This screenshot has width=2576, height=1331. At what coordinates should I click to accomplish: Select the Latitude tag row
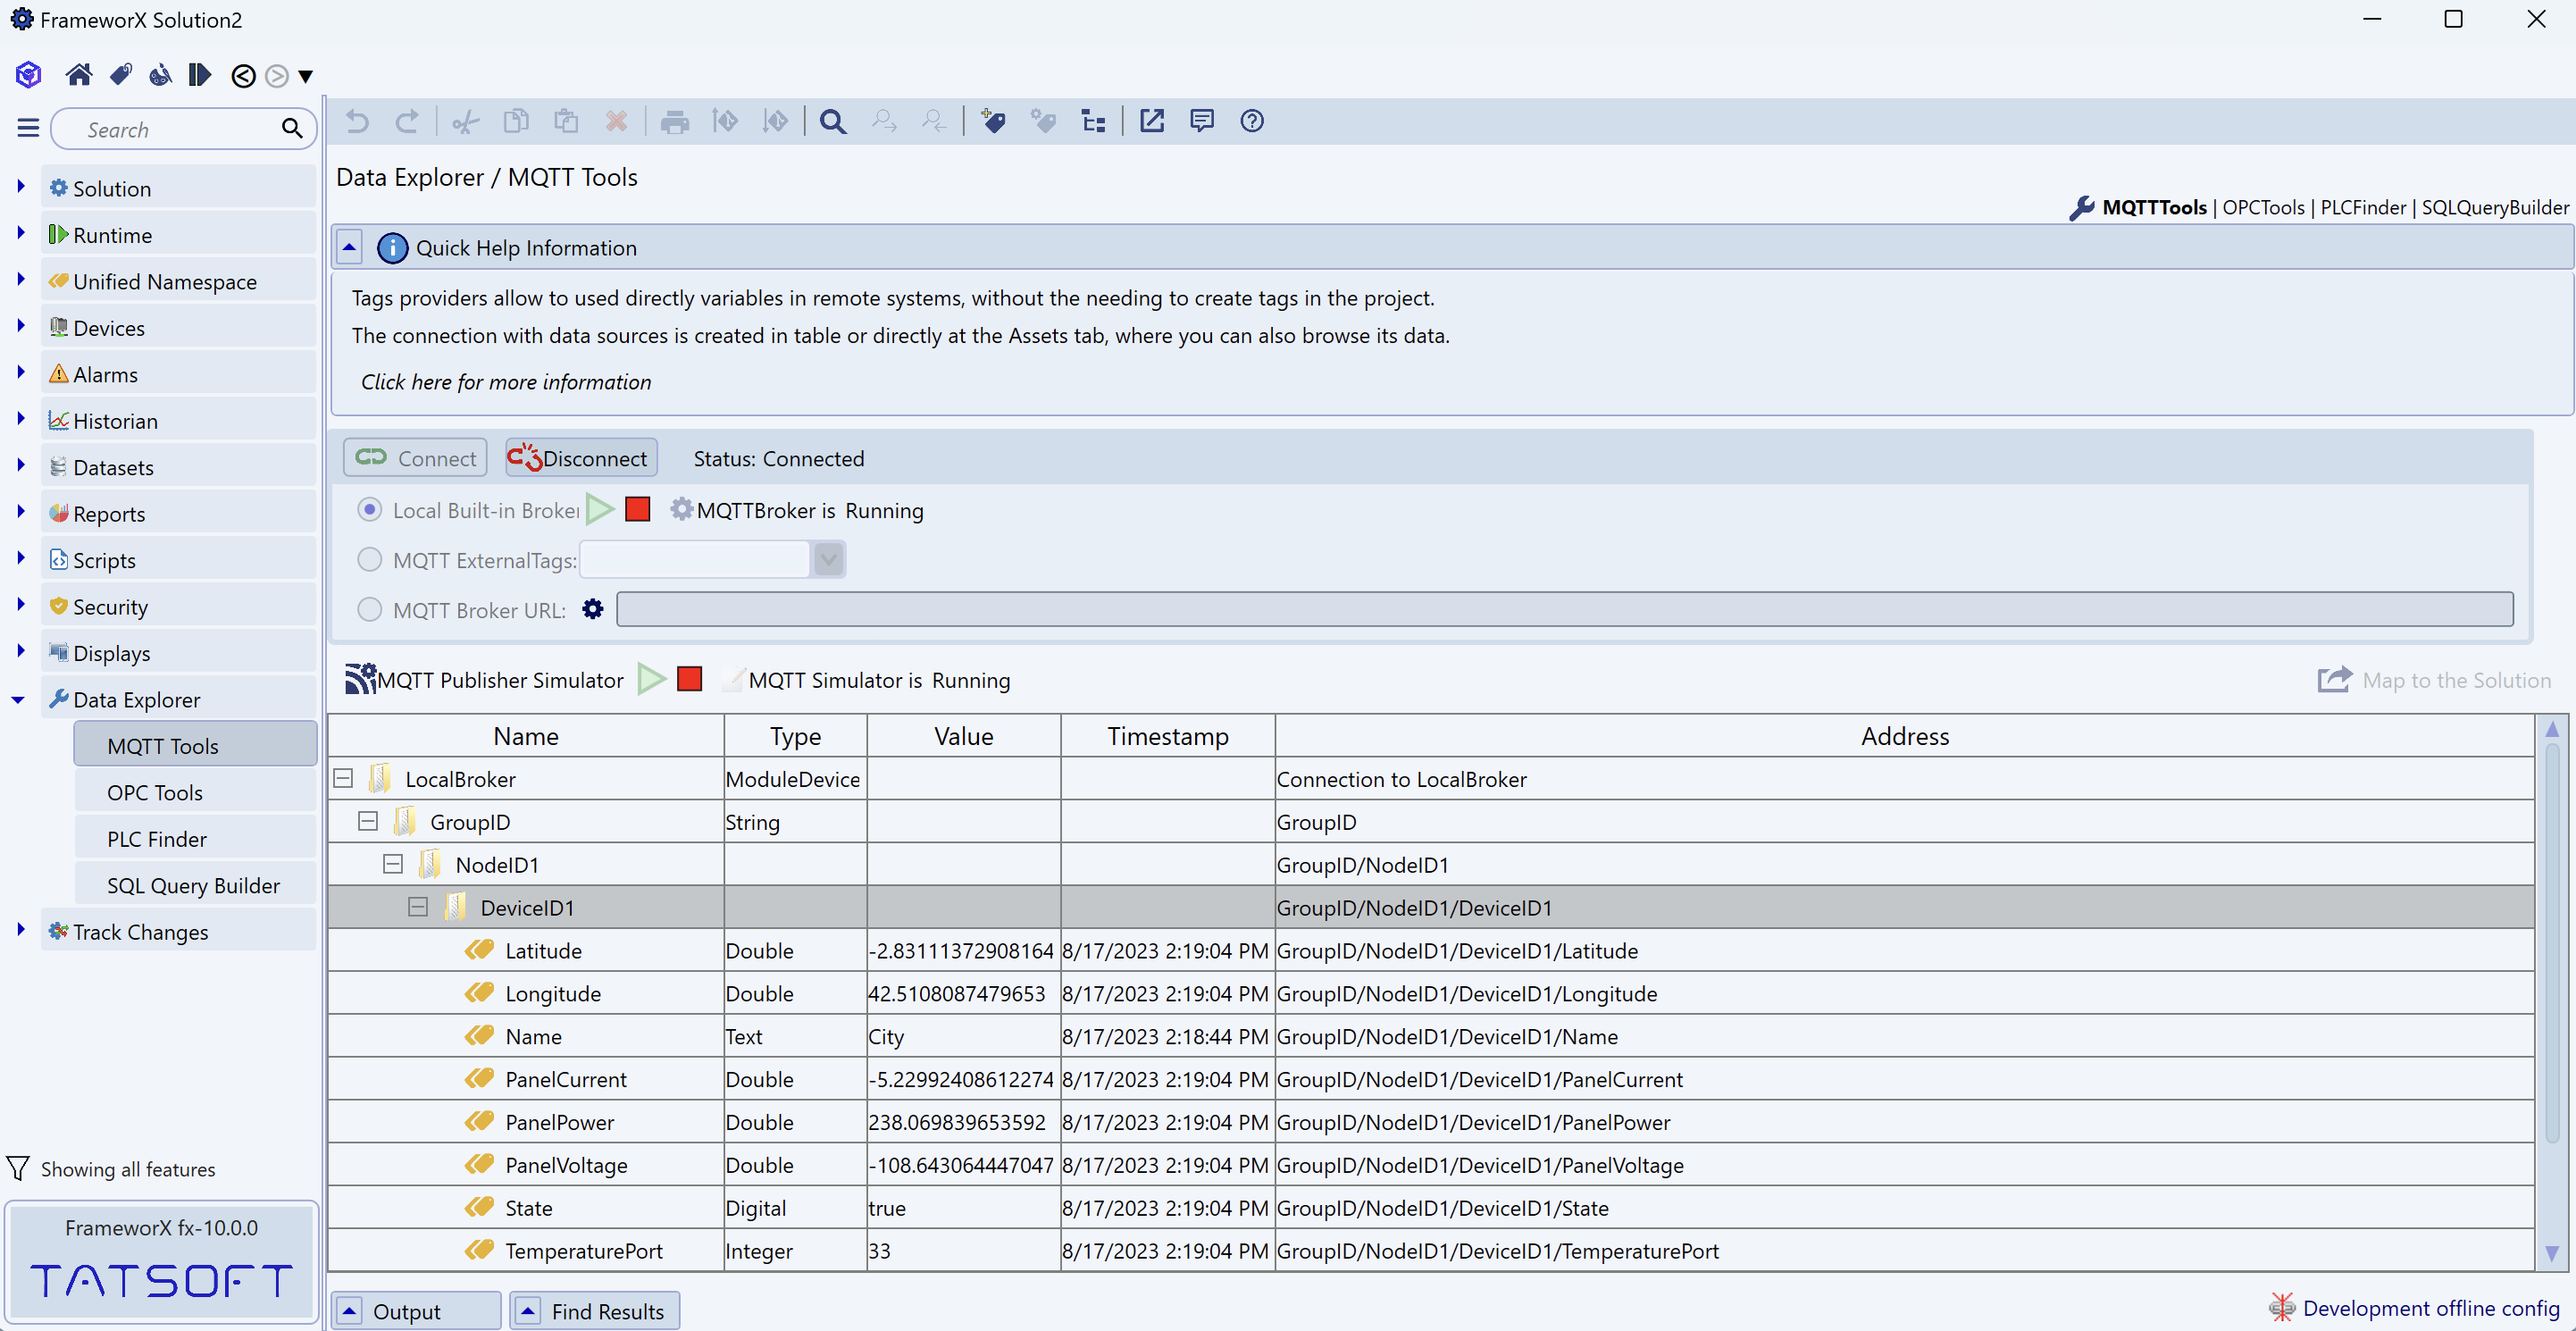1430,950
